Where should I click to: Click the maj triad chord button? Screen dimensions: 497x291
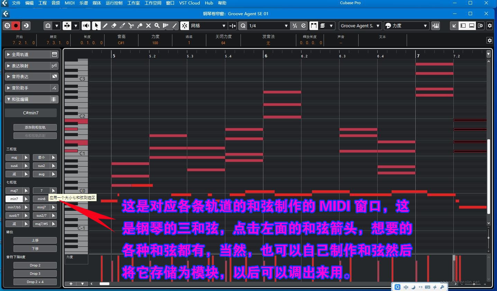14,158
